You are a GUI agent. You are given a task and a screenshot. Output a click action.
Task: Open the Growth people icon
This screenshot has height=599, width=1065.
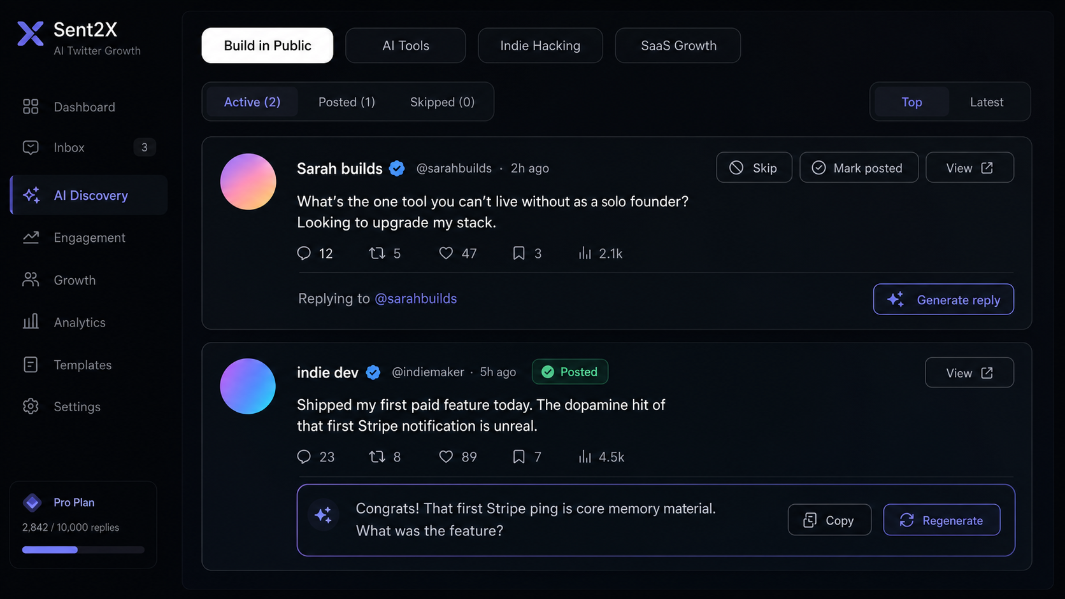(x=31, y=280)
